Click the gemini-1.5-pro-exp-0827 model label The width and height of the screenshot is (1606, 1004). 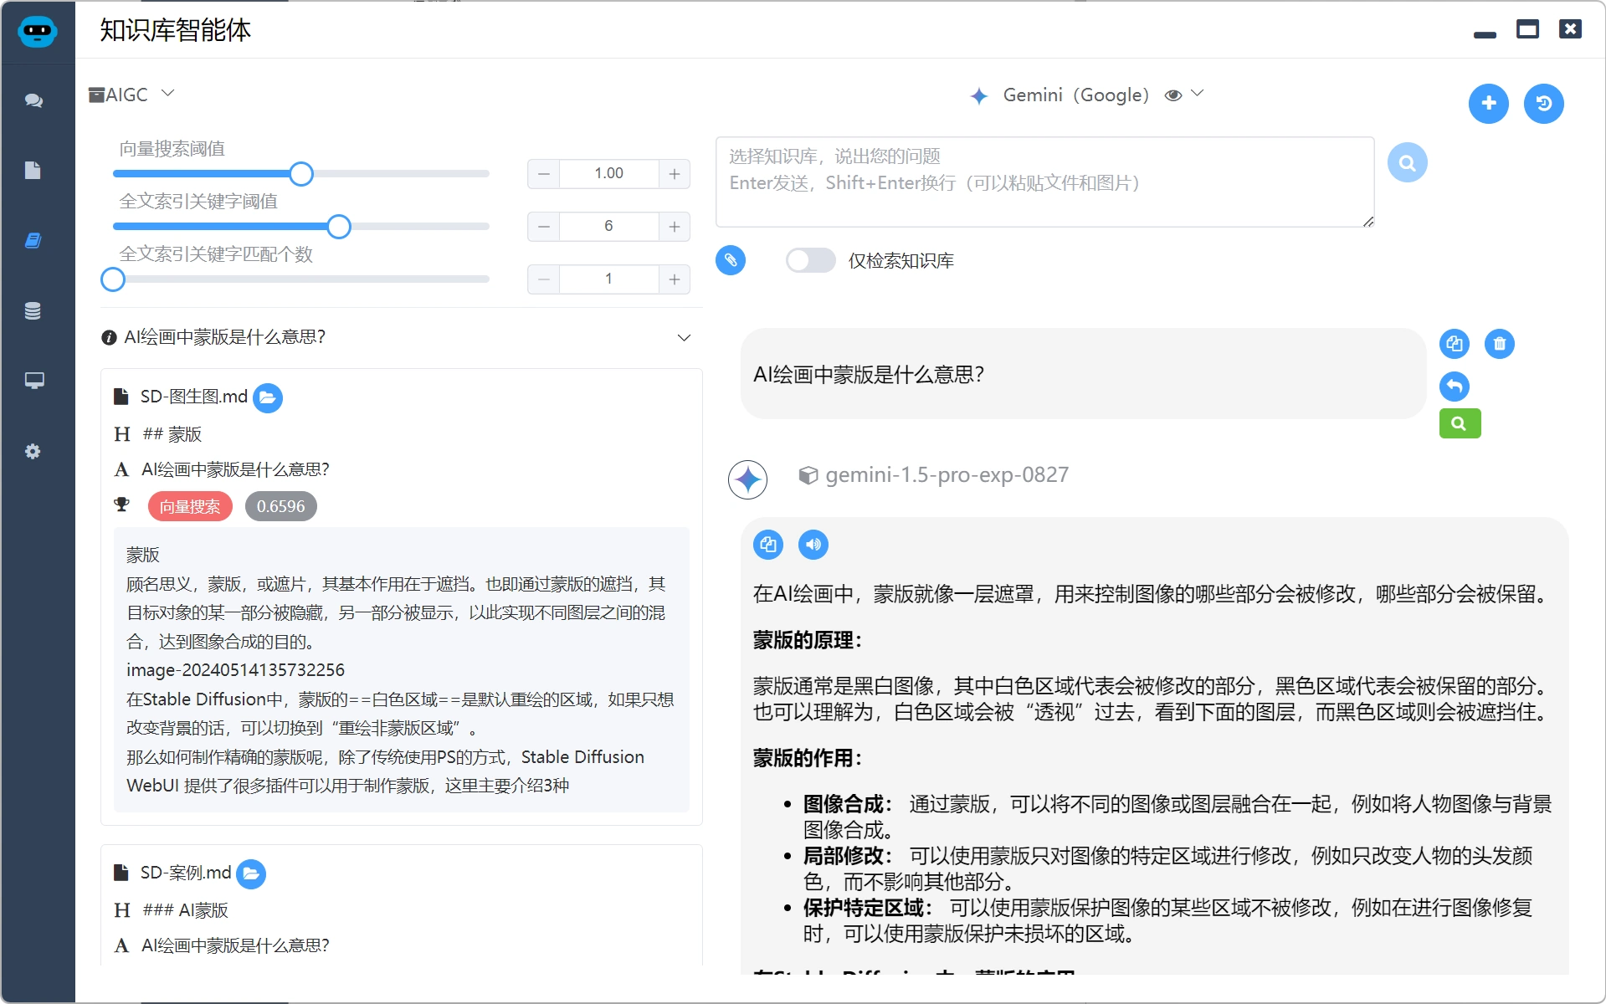(947, 475)
